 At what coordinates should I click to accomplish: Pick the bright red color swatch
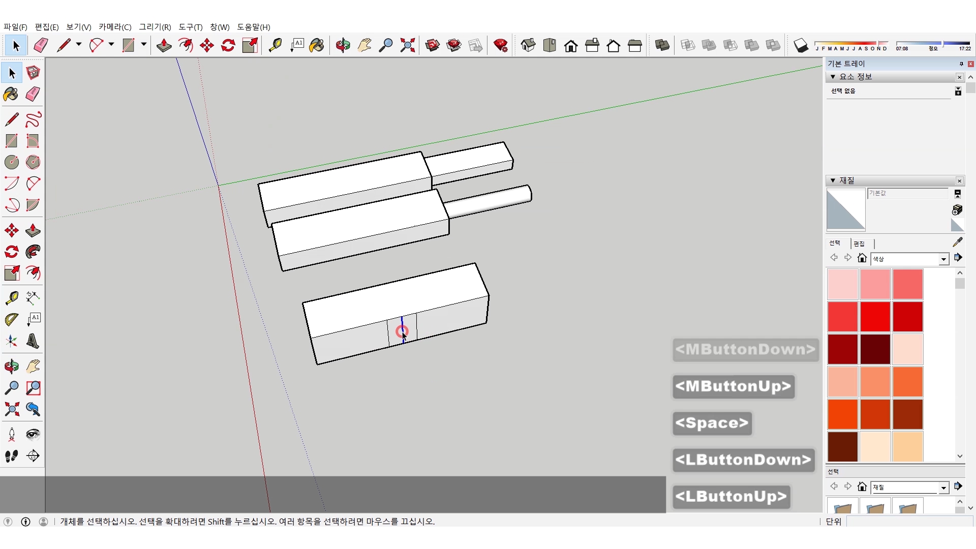[x=875, y=316]
